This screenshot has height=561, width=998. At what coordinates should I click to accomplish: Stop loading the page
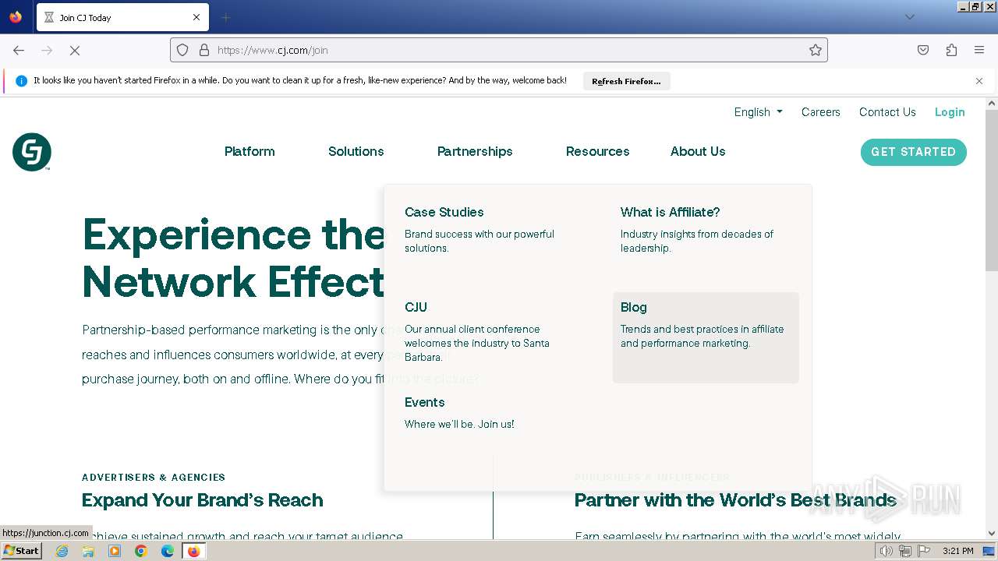75,50
